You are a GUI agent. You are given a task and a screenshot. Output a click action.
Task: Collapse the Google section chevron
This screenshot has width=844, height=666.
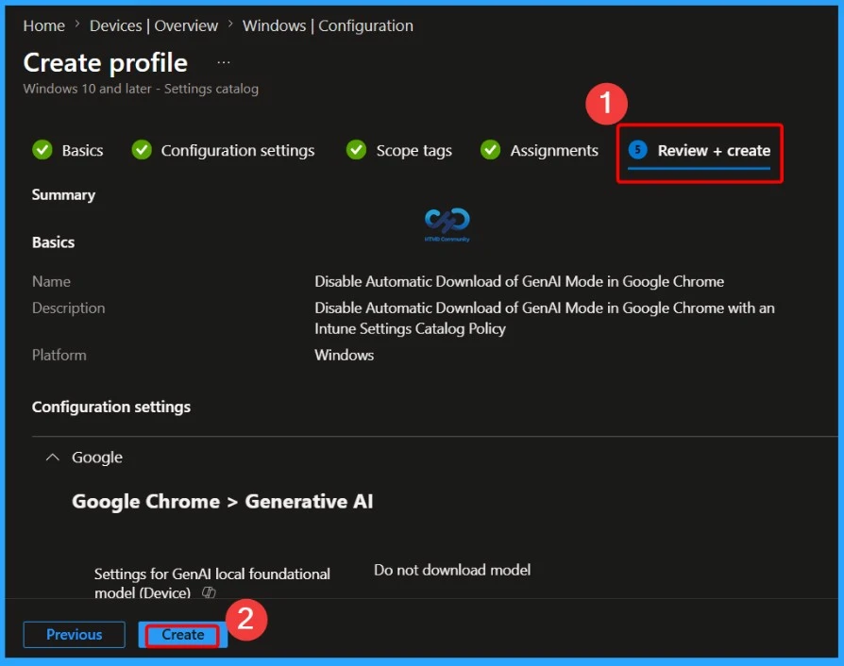click(x=52, y=458)
